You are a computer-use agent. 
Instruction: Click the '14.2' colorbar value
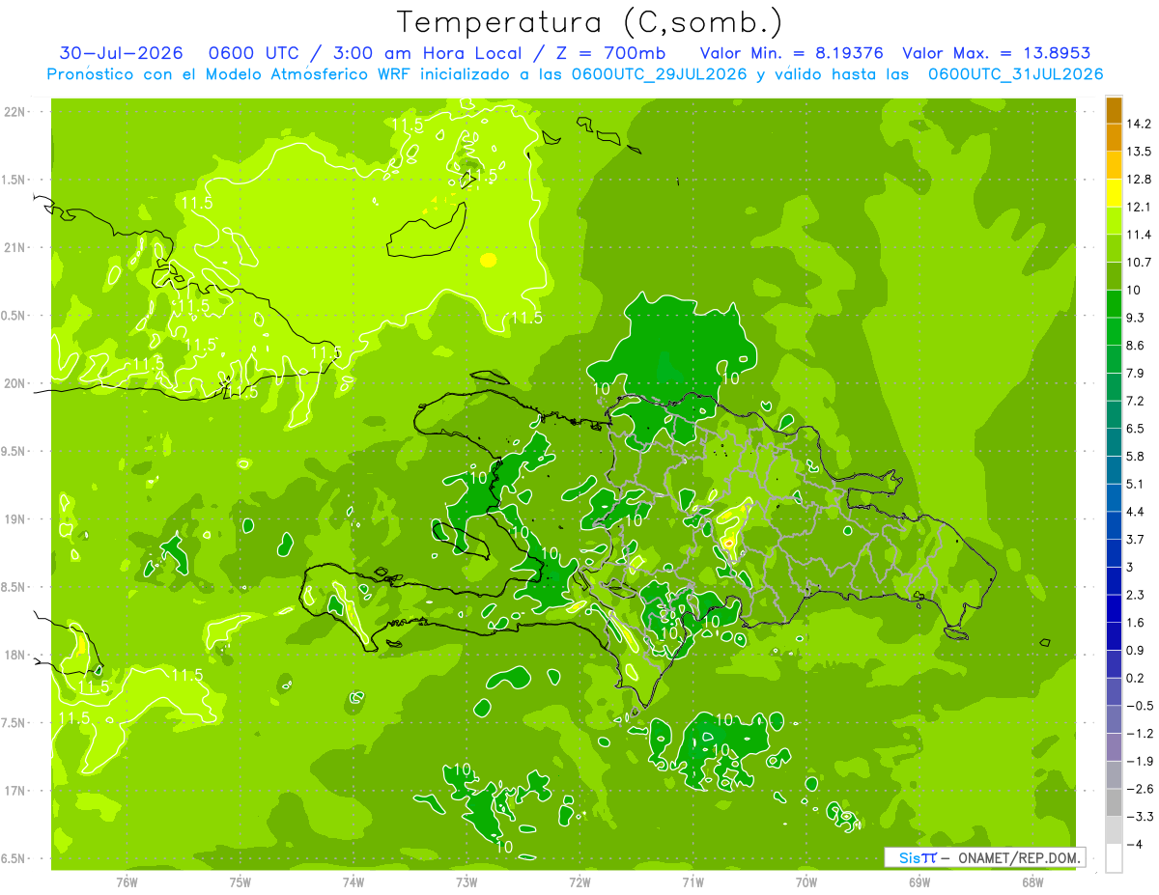coord(1139,124)
